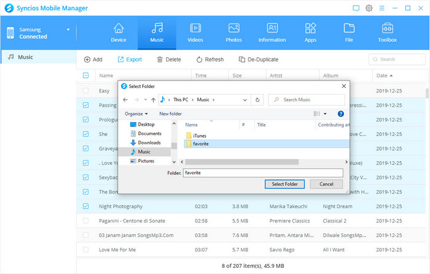Click the Delete toolbar button

coord(169,60)
